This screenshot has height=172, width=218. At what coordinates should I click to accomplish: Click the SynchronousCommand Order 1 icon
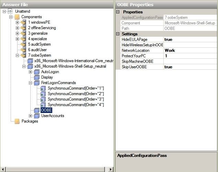pyautogui.click(x=43, y=88)
